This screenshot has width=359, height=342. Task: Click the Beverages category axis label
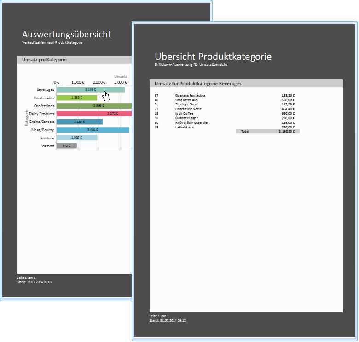tap(46, 90)
